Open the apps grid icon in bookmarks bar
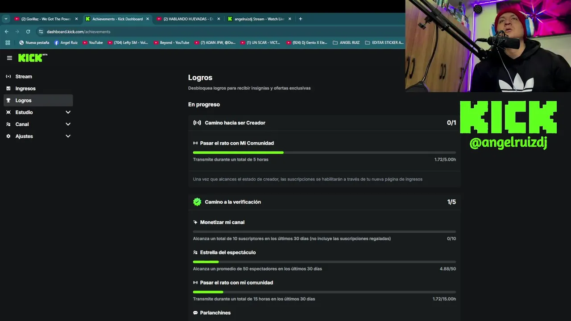Viewport: 571px width, 321px height. pos(8,43)
